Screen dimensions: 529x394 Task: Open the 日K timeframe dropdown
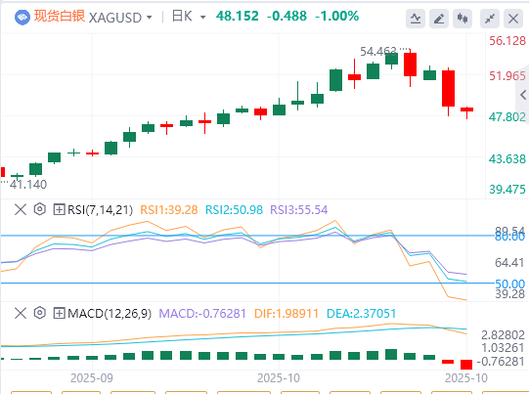pos(202,18)
